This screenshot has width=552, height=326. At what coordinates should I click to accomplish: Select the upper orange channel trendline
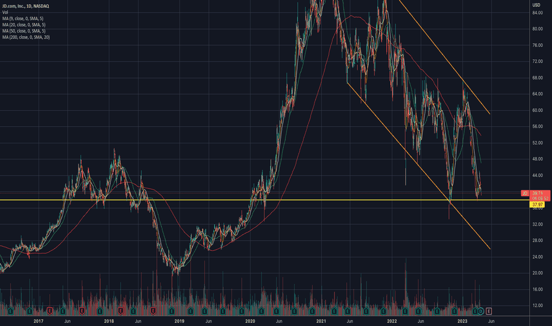pos(444,57)
